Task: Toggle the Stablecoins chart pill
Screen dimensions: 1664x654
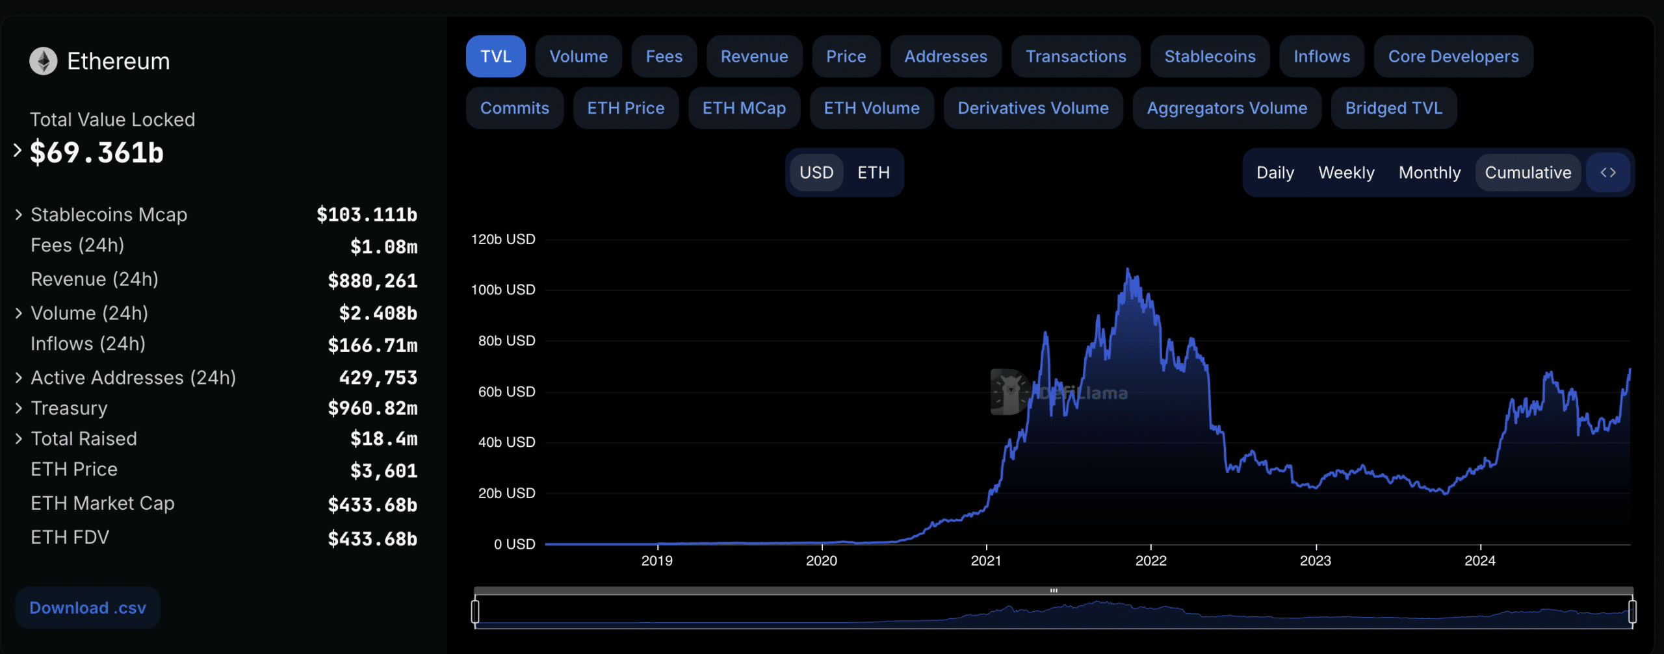Action: 1210,57
